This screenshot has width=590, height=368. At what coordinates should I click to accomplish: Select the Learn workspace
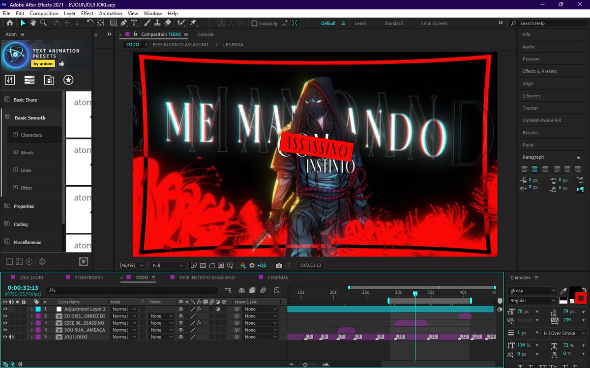click(360, 23)
